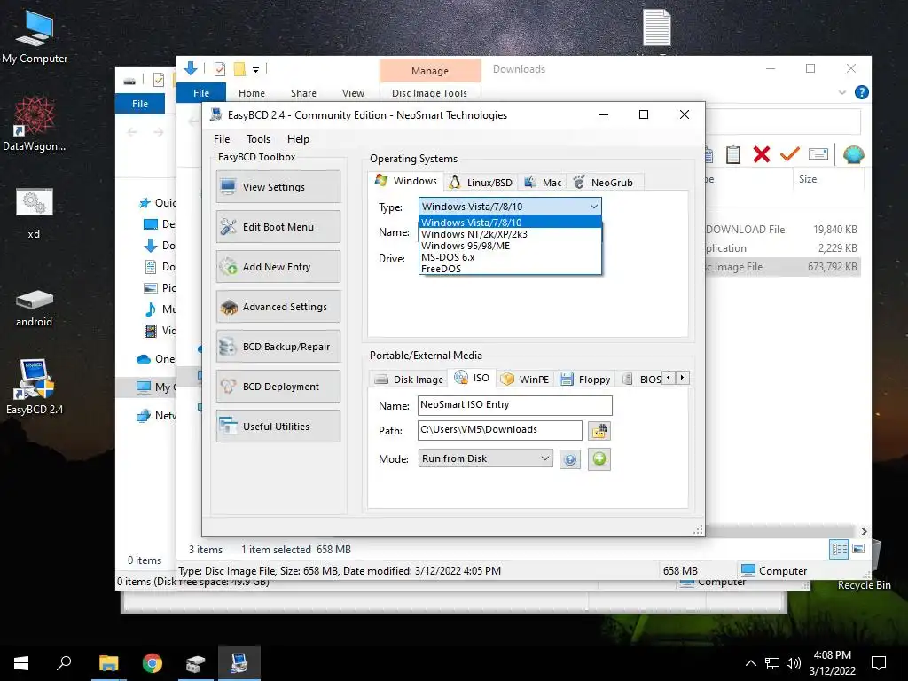Viewport: 908px width, 681px height.
Task: Open Useful Utilities section
Action: coord(278,427)
